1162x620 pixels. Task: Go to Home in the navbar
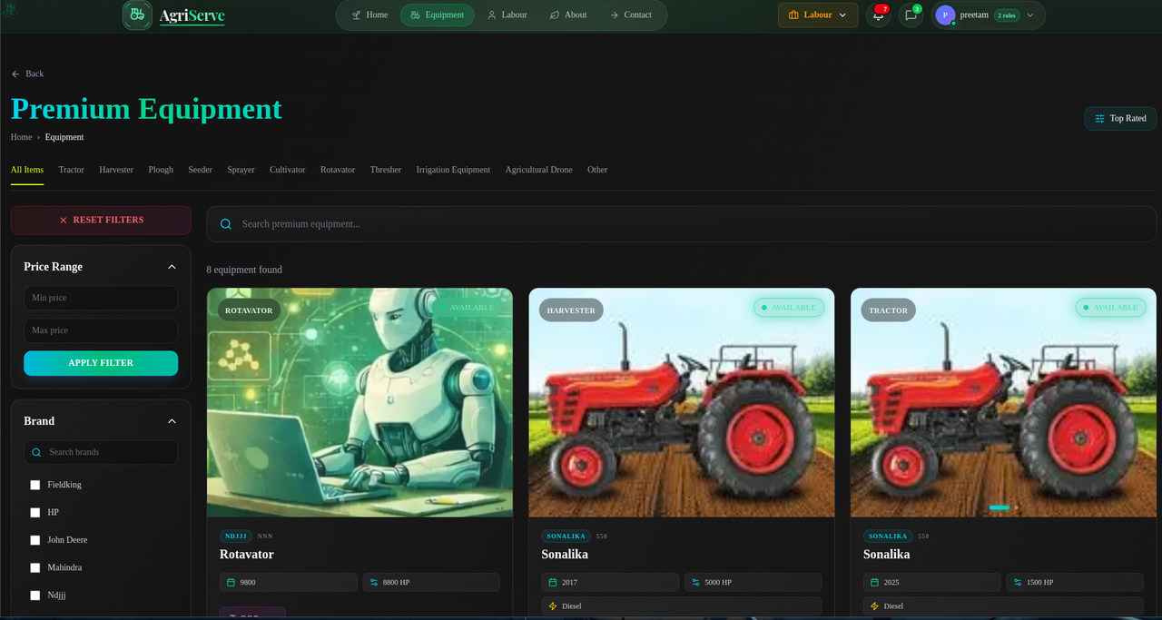coord(369,15)
